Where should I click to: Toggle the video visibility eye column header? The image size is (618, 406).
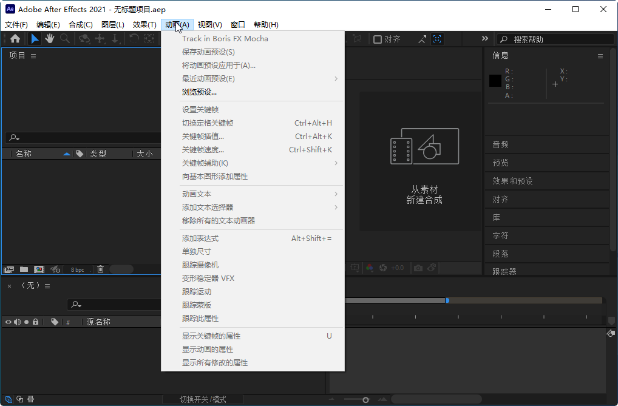[x=8, y=322]
